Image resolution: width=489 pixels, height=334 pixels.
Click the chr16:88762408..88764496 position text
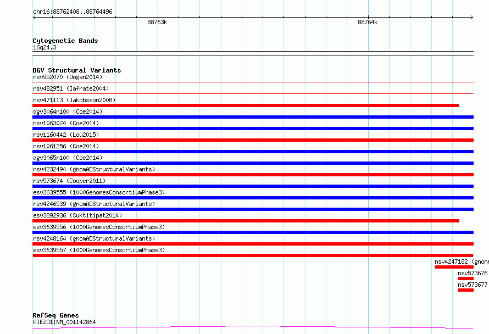(73, 12)
